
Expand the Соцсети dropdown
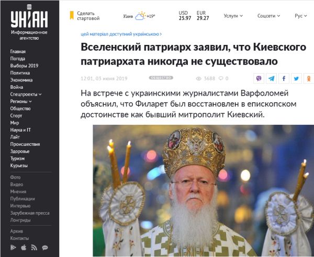click(x=269, y=16)
